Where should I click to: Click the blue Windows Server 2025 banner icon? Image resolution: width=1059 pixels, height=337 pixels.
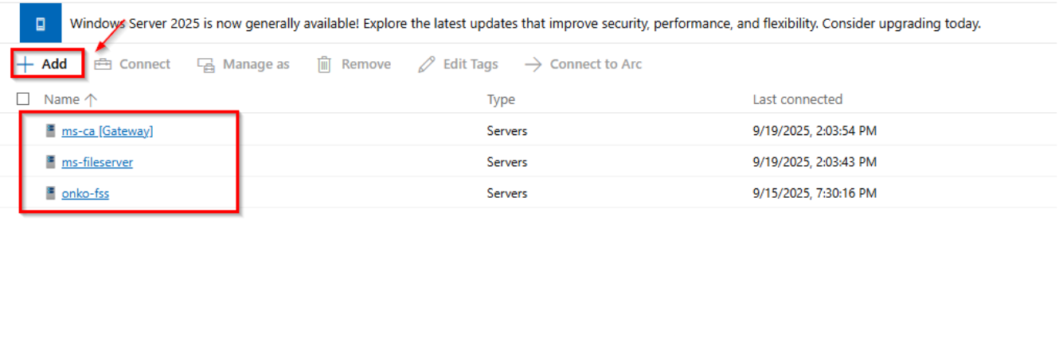pyautogui.click(x=40, y=24)
